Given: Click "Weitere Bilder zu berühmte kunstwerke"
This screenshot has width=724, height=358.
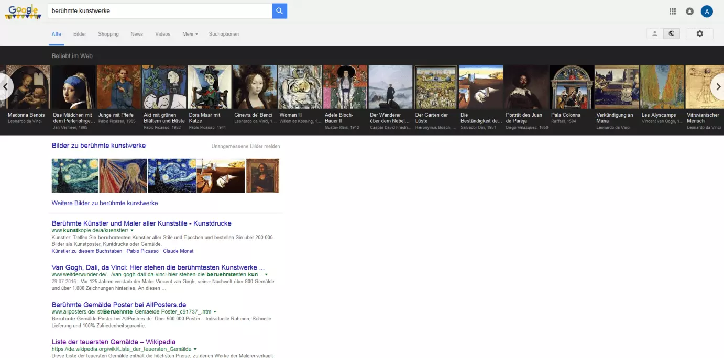Looking at the screenshot, I should coord(105,203).
